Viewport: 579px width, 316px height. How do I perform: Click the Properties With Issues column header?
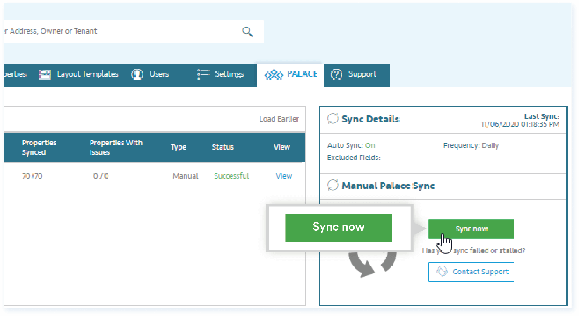coord(116,147)
